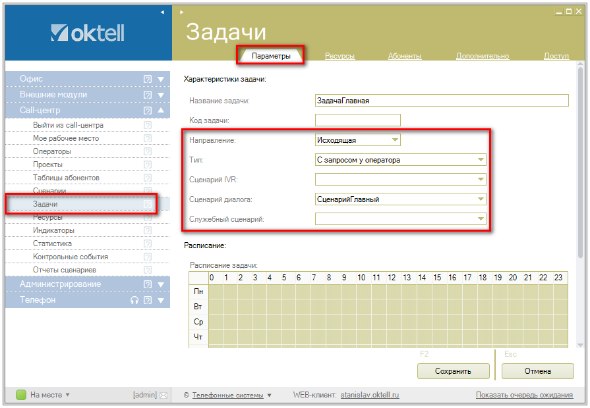Click the headset icon in Телефон row

pyautogui.click(x=134, y=300)
